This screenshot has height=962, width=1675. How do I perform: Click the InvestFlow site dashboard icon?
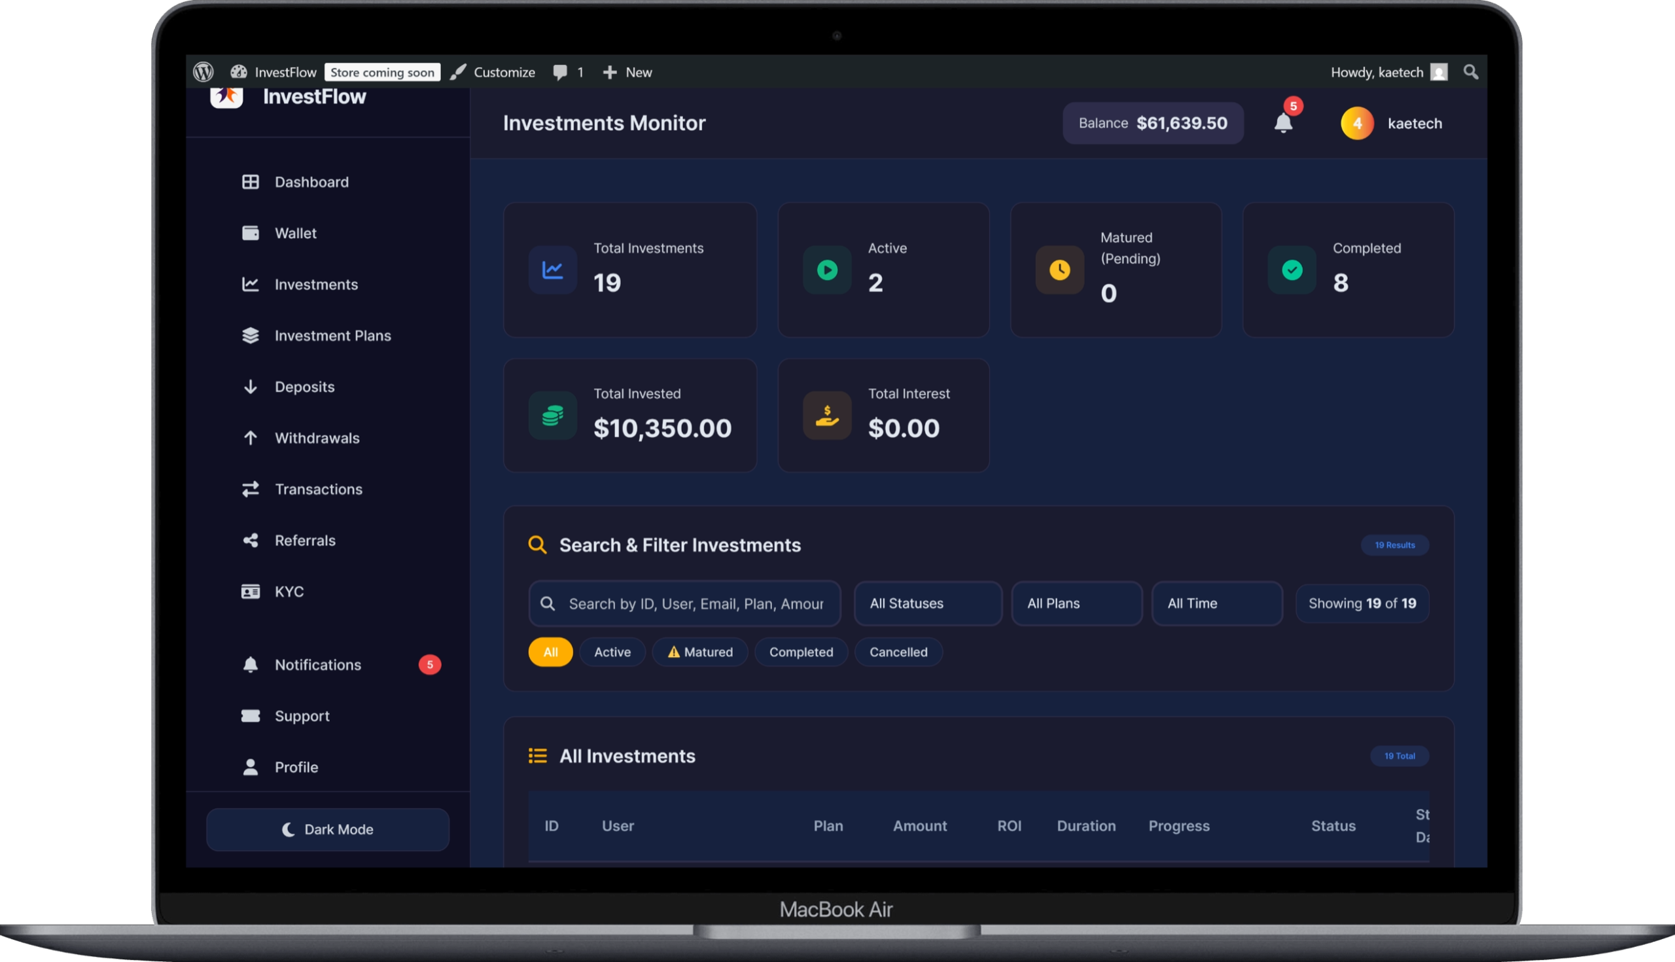tap(238, 72)
